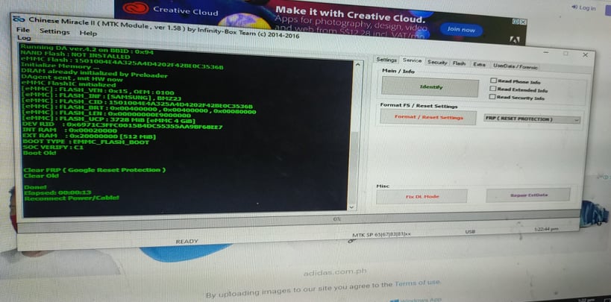Image resolution: width=611 pixels, height=302 pixels.
Task: Maximize the Chinese Miracle II window
Action: [x=565, y=54]
